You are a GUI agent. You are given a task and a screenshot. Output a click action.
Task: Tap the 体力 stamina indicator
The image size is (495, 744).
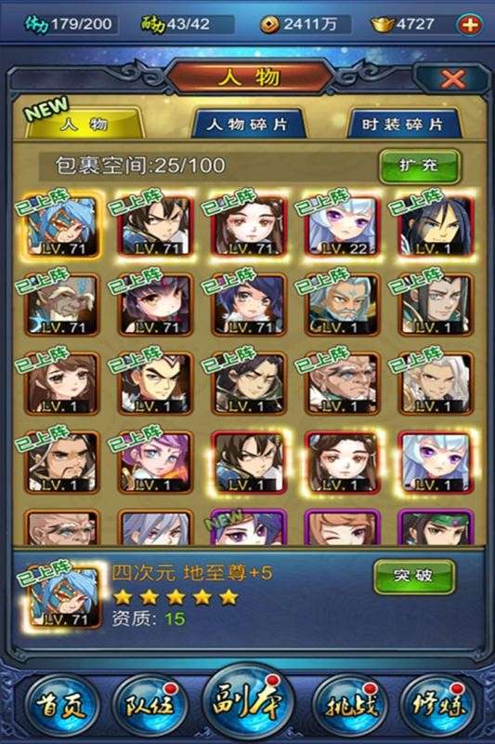68,24
